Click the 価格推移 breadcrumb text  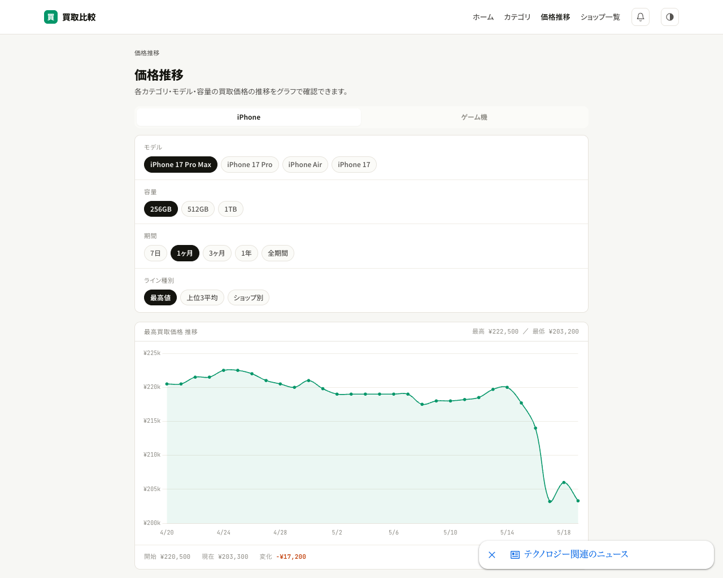147,53
